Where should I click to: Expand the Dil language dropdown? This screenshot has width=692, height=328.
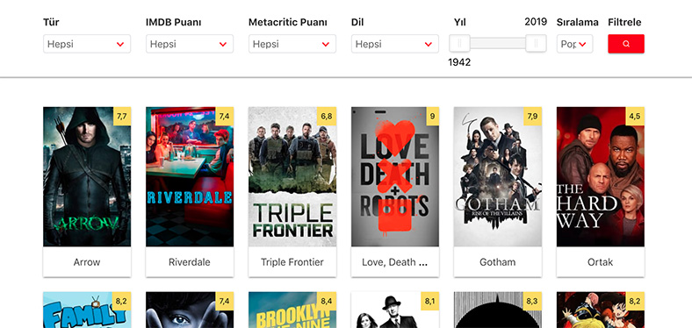[x=395, y=44]
